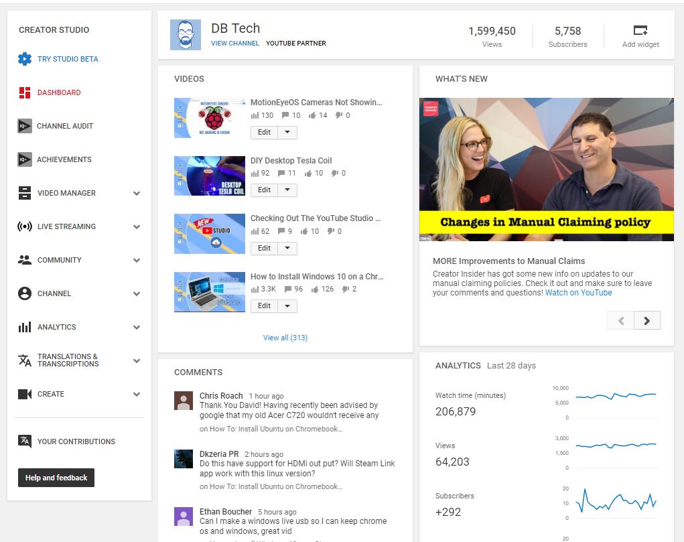The image size is (684, 542).
Task: Open Achievements in sidebar
Action: 64,159
